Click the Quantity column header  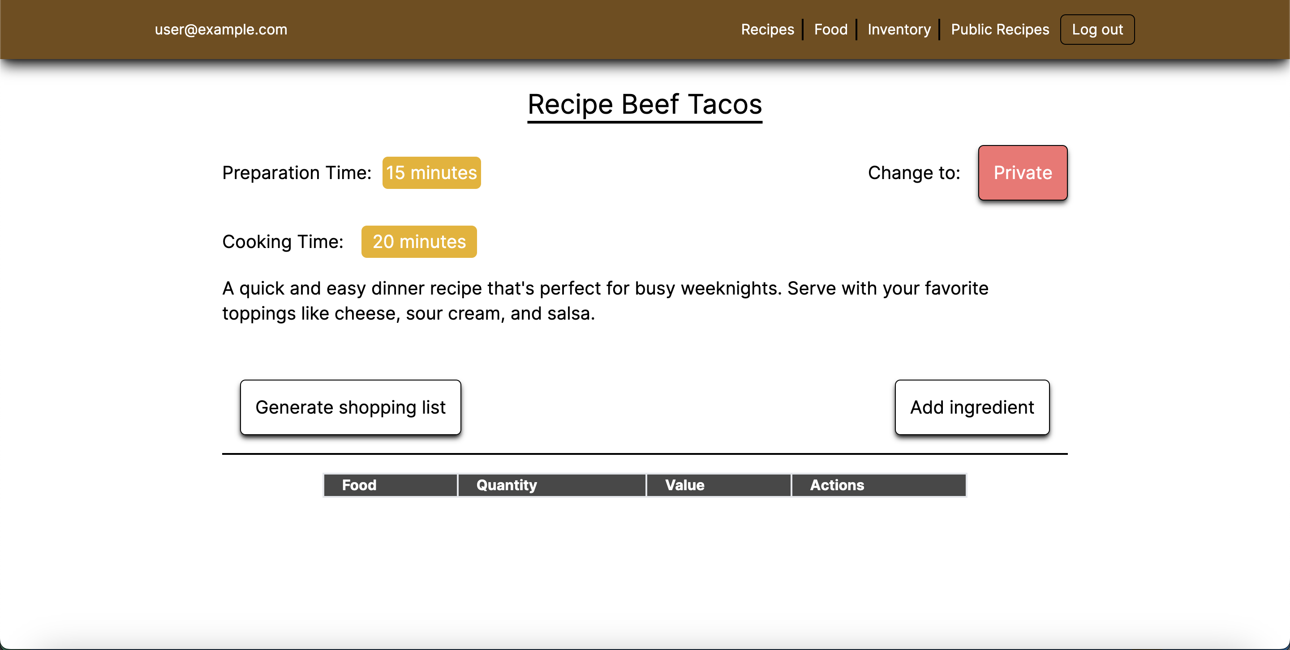[x=507, y=485]
